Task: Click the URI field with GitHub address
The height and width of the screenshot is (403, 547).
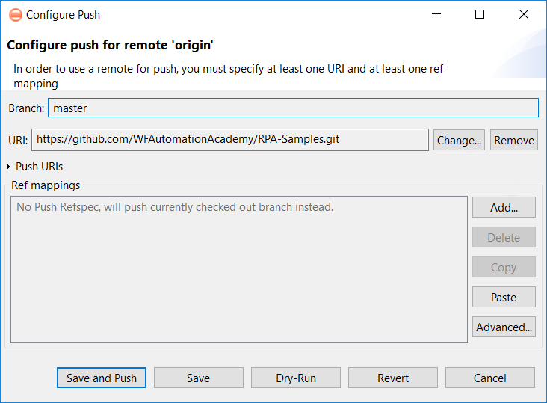Action: 230,140
